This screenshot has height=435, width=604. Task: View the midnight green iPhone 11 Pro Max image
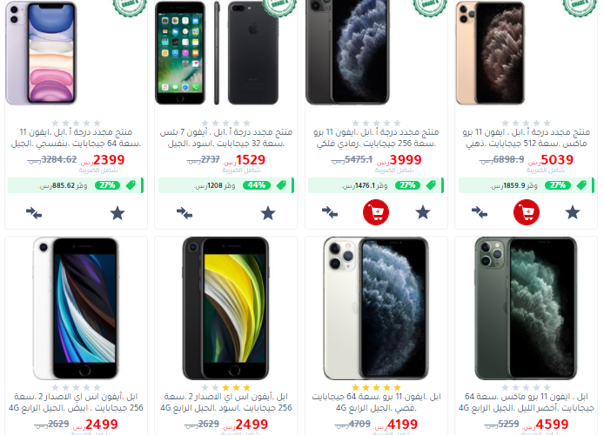(526, 308)
